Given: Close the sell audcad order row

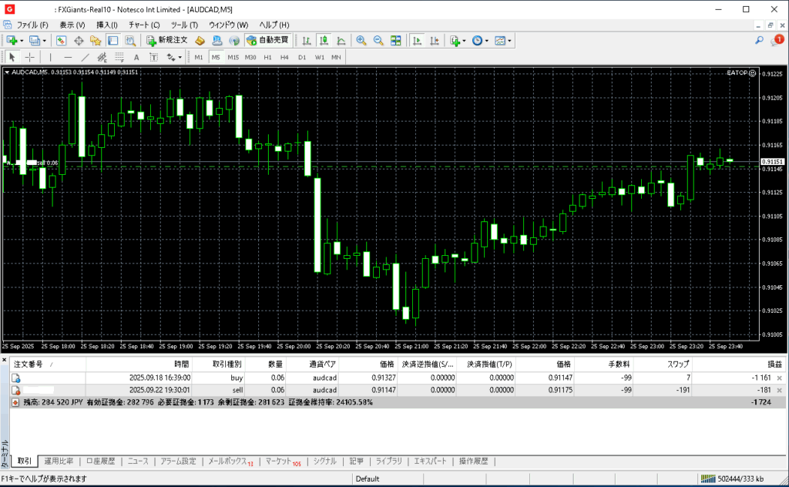Looking at the screenshot, I should pyautogui.click(x=779, y=391).
